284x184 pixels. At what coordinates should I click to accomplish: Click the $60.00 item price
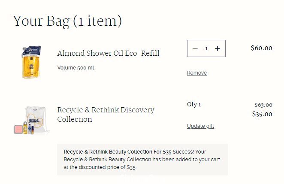tap(261, 48)
